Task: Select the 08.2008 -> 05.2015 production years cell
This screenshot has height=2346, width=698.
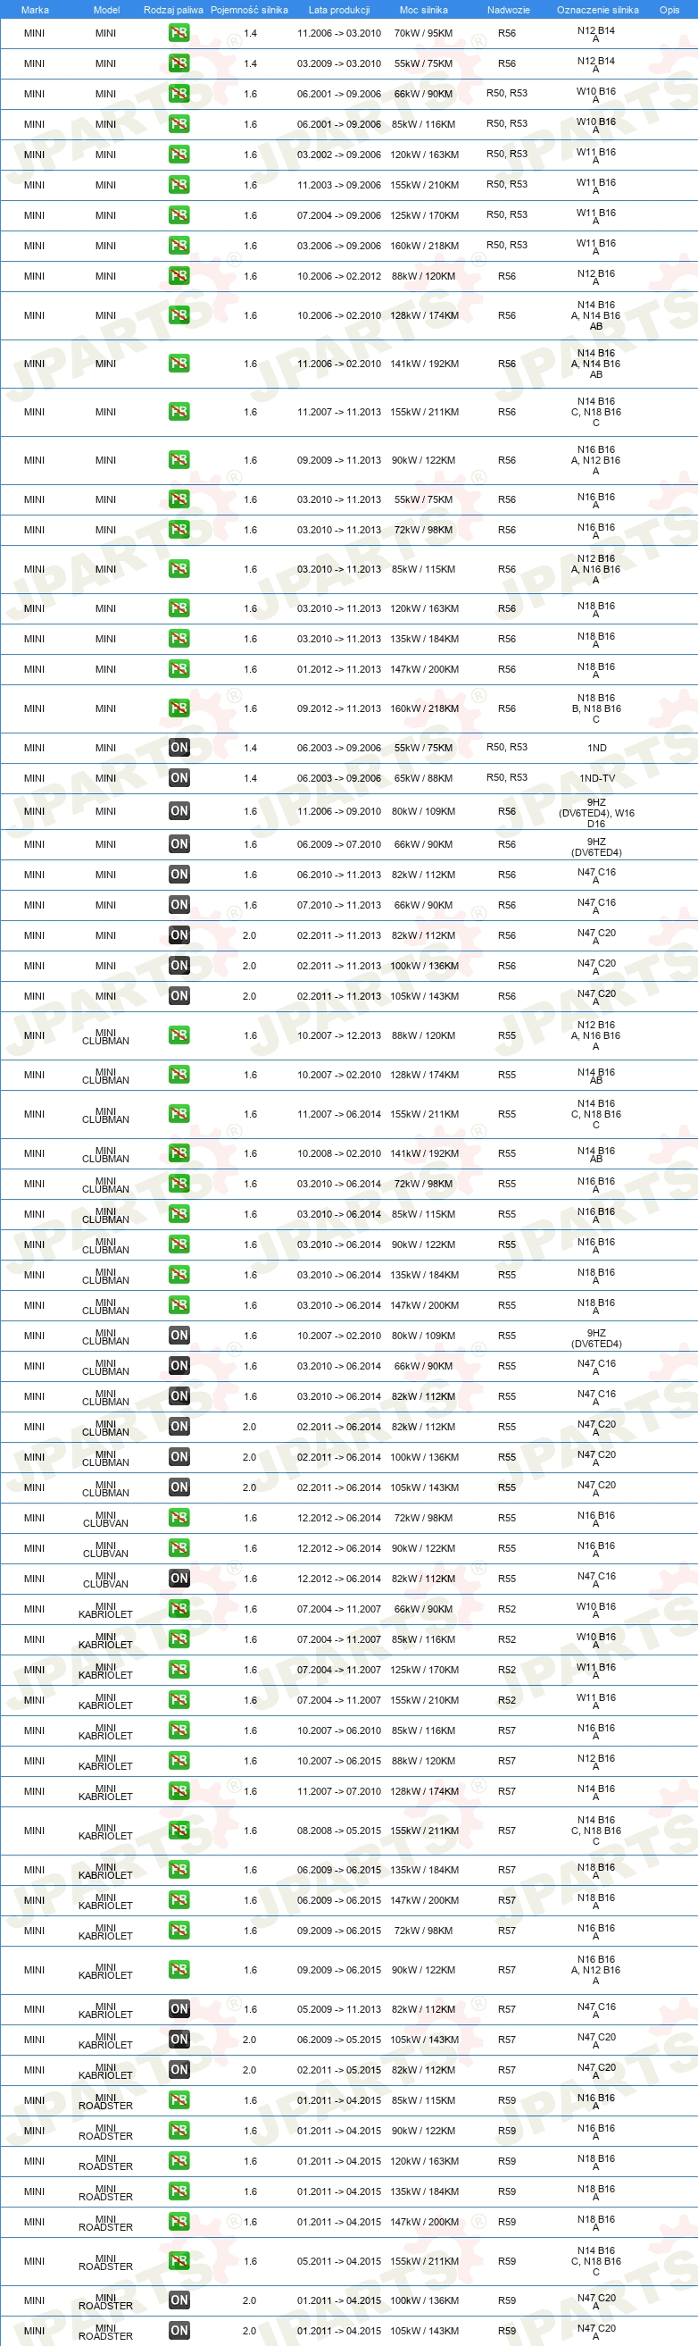Action: click(x=338, y=1831)
